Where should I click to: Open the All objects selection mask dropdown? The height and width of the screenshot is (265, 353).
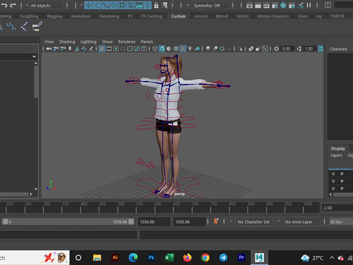(x=46, y=5)
